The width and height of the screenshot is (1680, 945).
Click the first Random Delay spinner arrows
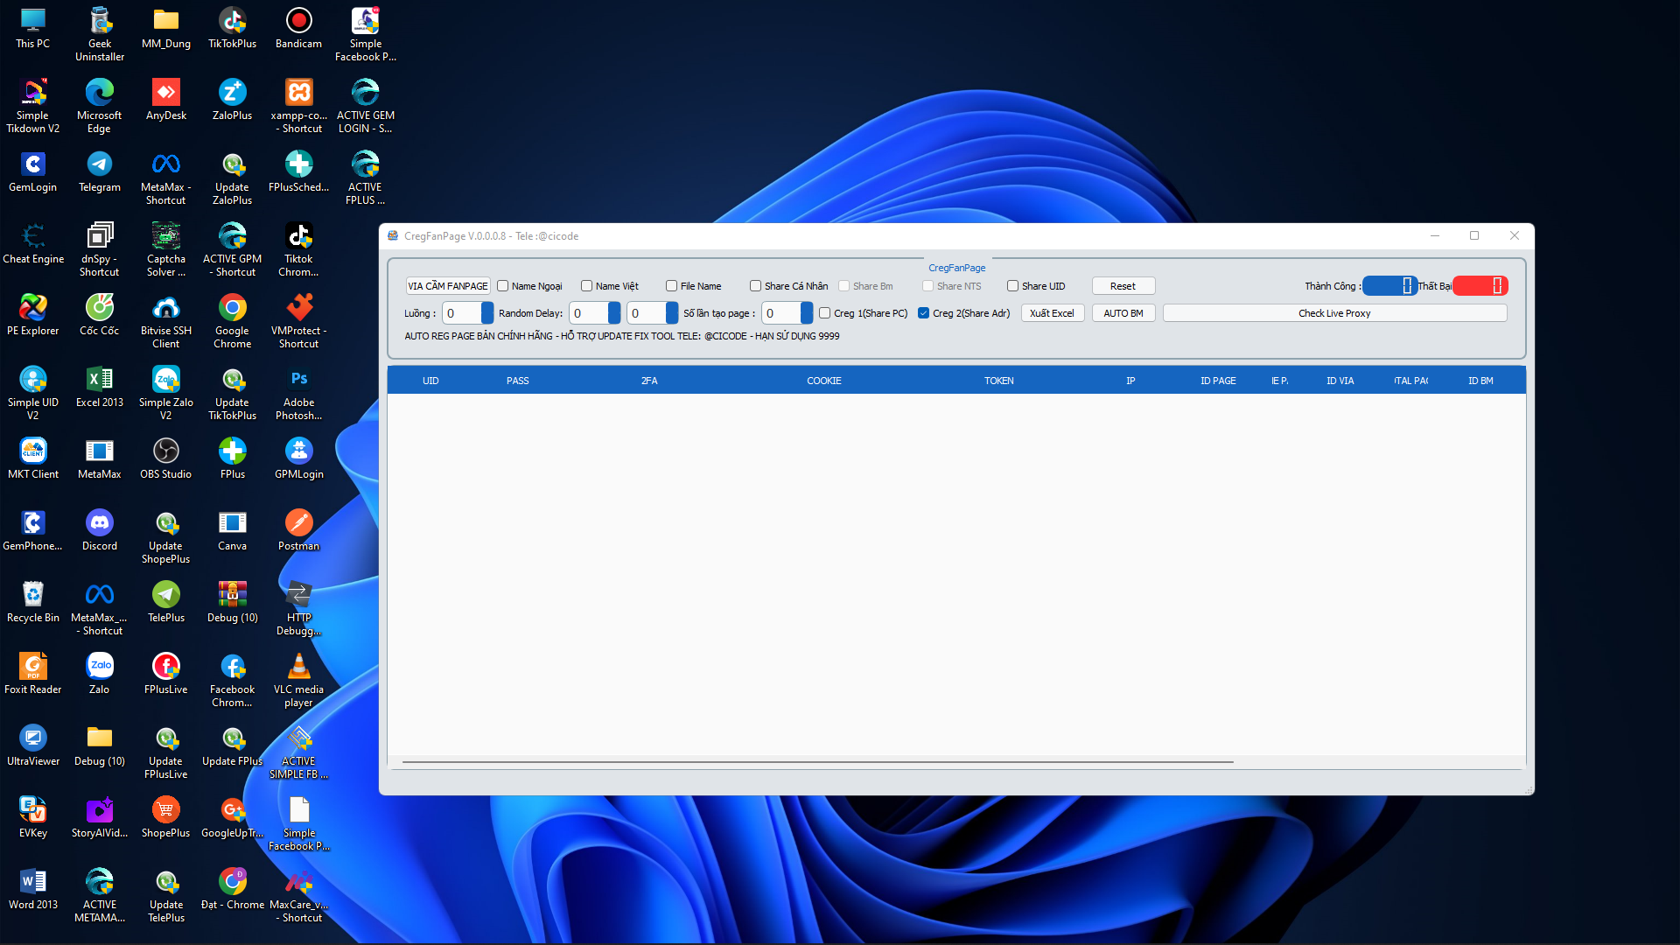tap(614, 313)
